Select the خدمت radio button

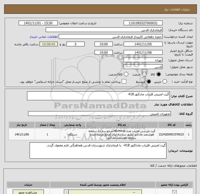click(x=144, y=74)
